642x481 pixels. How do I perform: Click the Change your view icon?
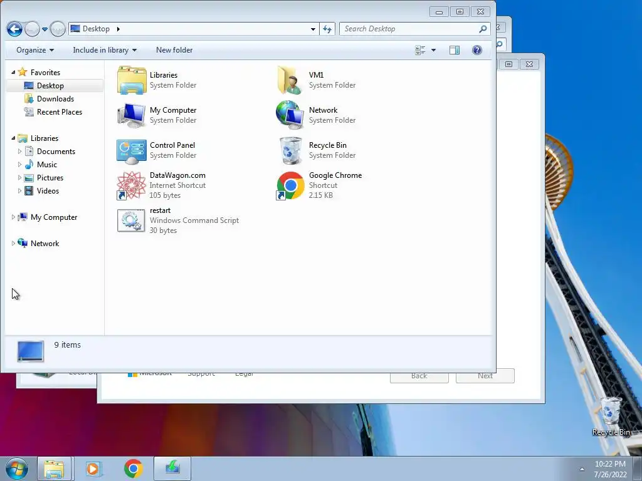(x=420, y=50)
